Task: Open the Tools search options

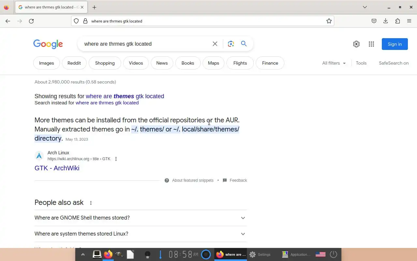Action: (x=361, y=63)
